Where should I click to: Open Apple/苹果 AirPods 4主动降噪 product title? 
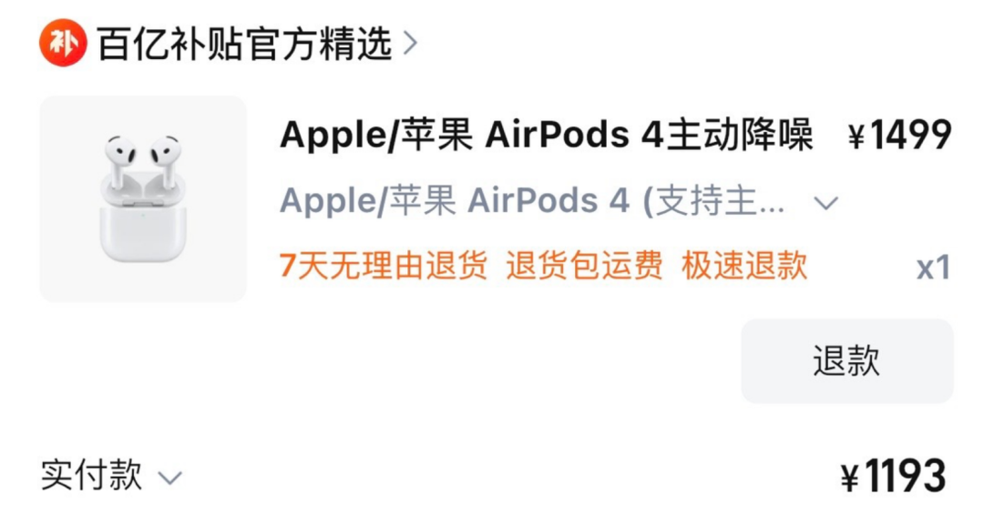[x=546, y=135]
